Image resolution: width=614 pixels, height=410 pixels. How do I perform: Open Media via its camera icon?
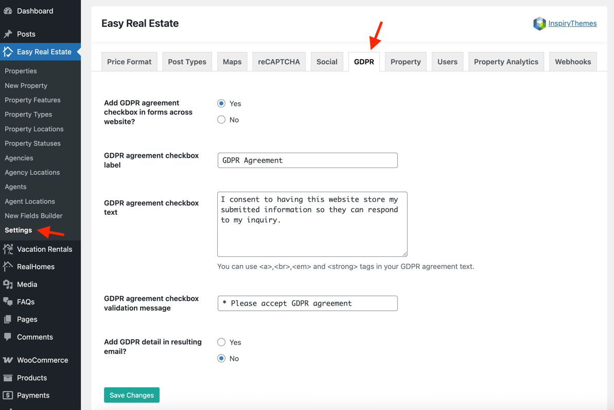coord(8,284)
